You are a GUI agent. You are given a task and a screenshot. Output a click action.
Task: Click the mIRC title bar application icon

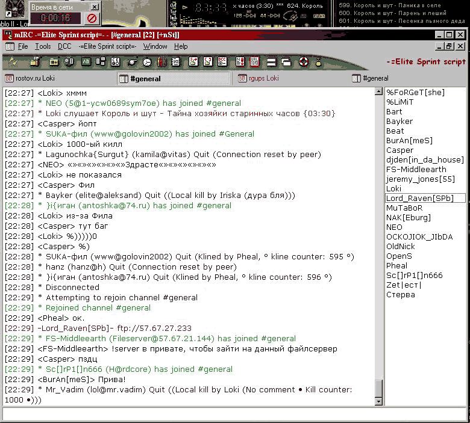click(x=8, y=35)
